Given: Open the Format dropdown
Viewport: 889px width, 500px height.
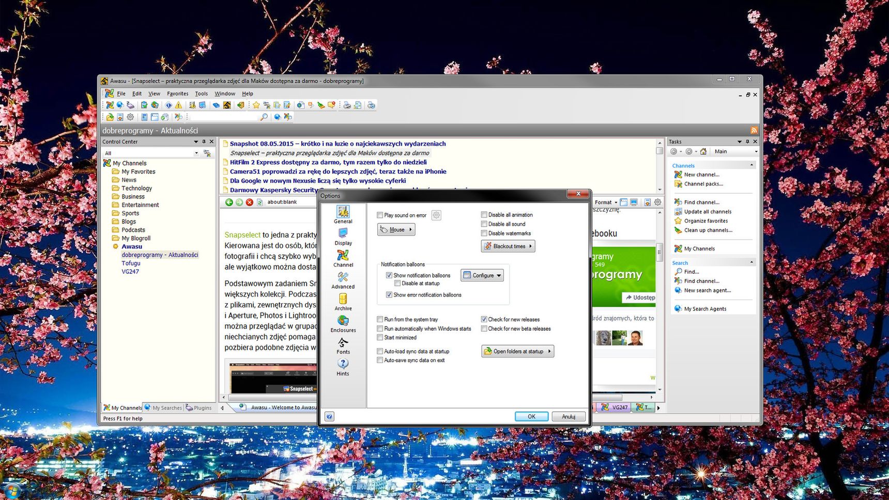Looking at the screenshot, I should (606, 202).
